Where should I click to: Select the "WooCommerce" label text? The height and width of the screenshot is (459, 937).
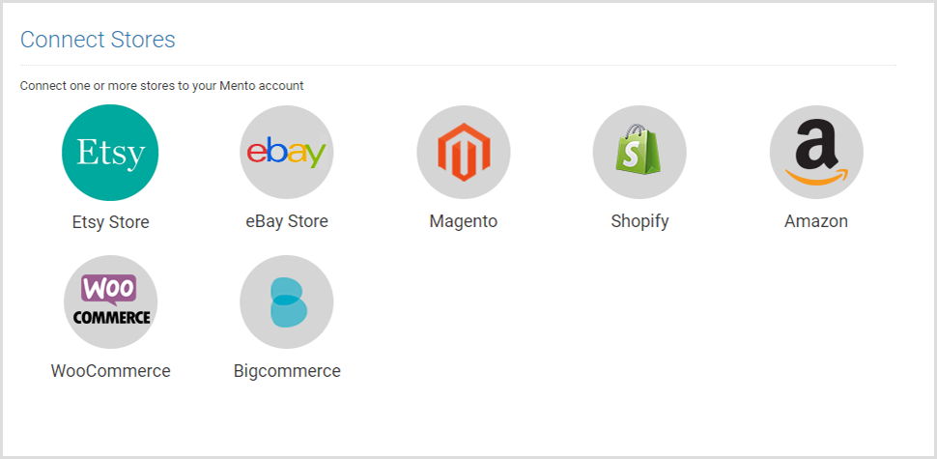[x=110, y=370]
